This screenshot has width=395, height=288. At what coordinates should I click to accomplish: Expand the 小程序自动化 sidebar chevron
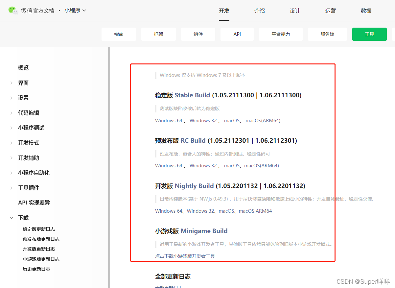click(11, 173)
